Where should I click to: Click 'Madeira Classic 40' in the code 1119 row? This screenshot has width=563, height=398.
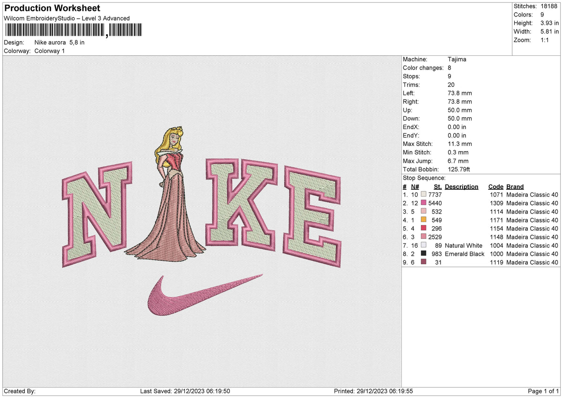532,262
